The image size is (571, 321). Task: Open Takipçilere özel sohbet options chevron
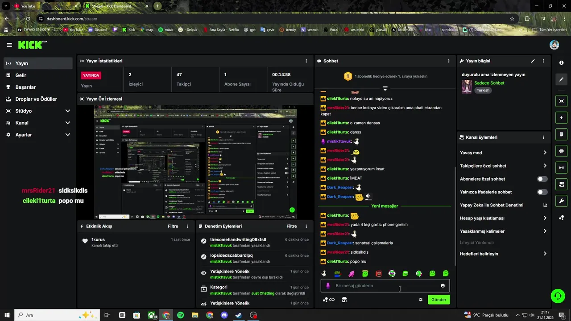(545, 166)
